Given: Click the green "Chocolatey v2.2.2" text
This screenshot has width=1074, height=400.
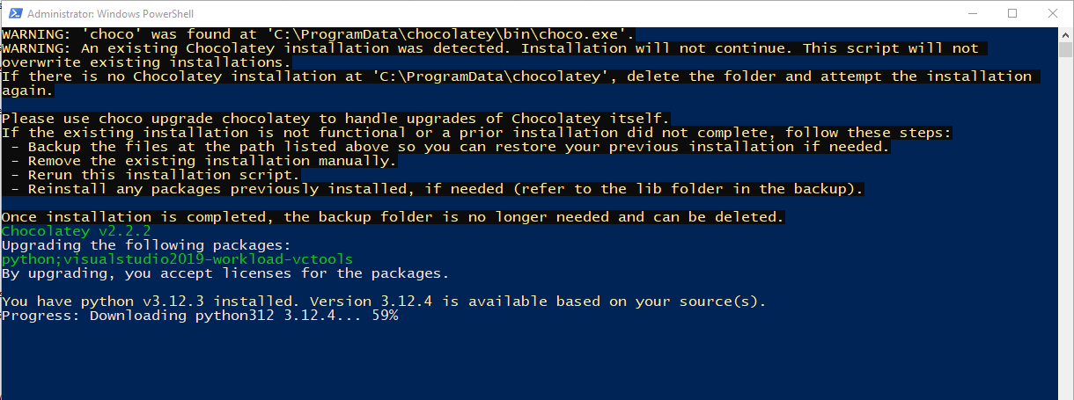Looking at the screenshot, I should pos(76,231).
